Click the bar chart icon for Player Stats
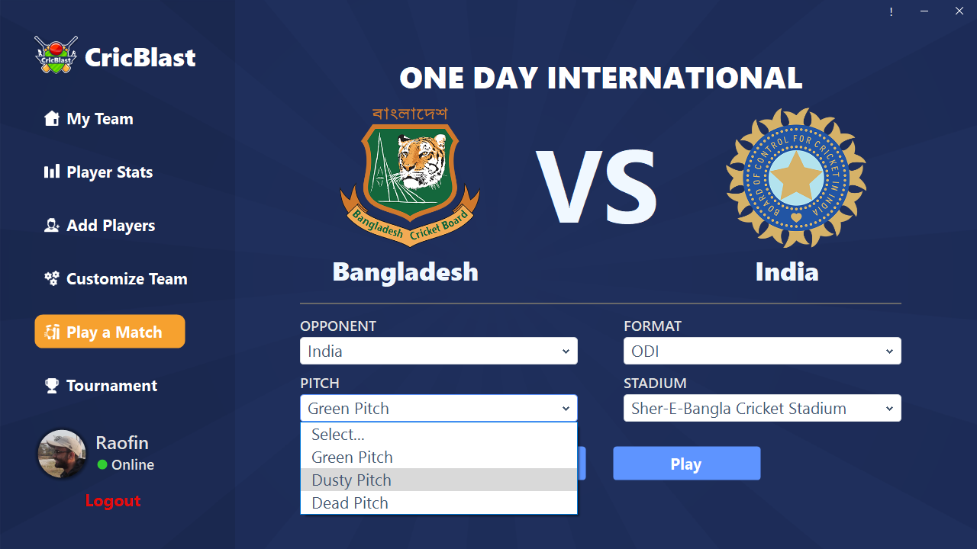This screenshot has height=549, width=977. (x=52, y=172)
